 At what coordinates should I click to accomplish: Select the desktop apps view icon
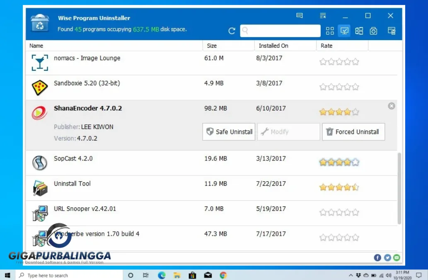pyautogui.click(x=344, y=31)
